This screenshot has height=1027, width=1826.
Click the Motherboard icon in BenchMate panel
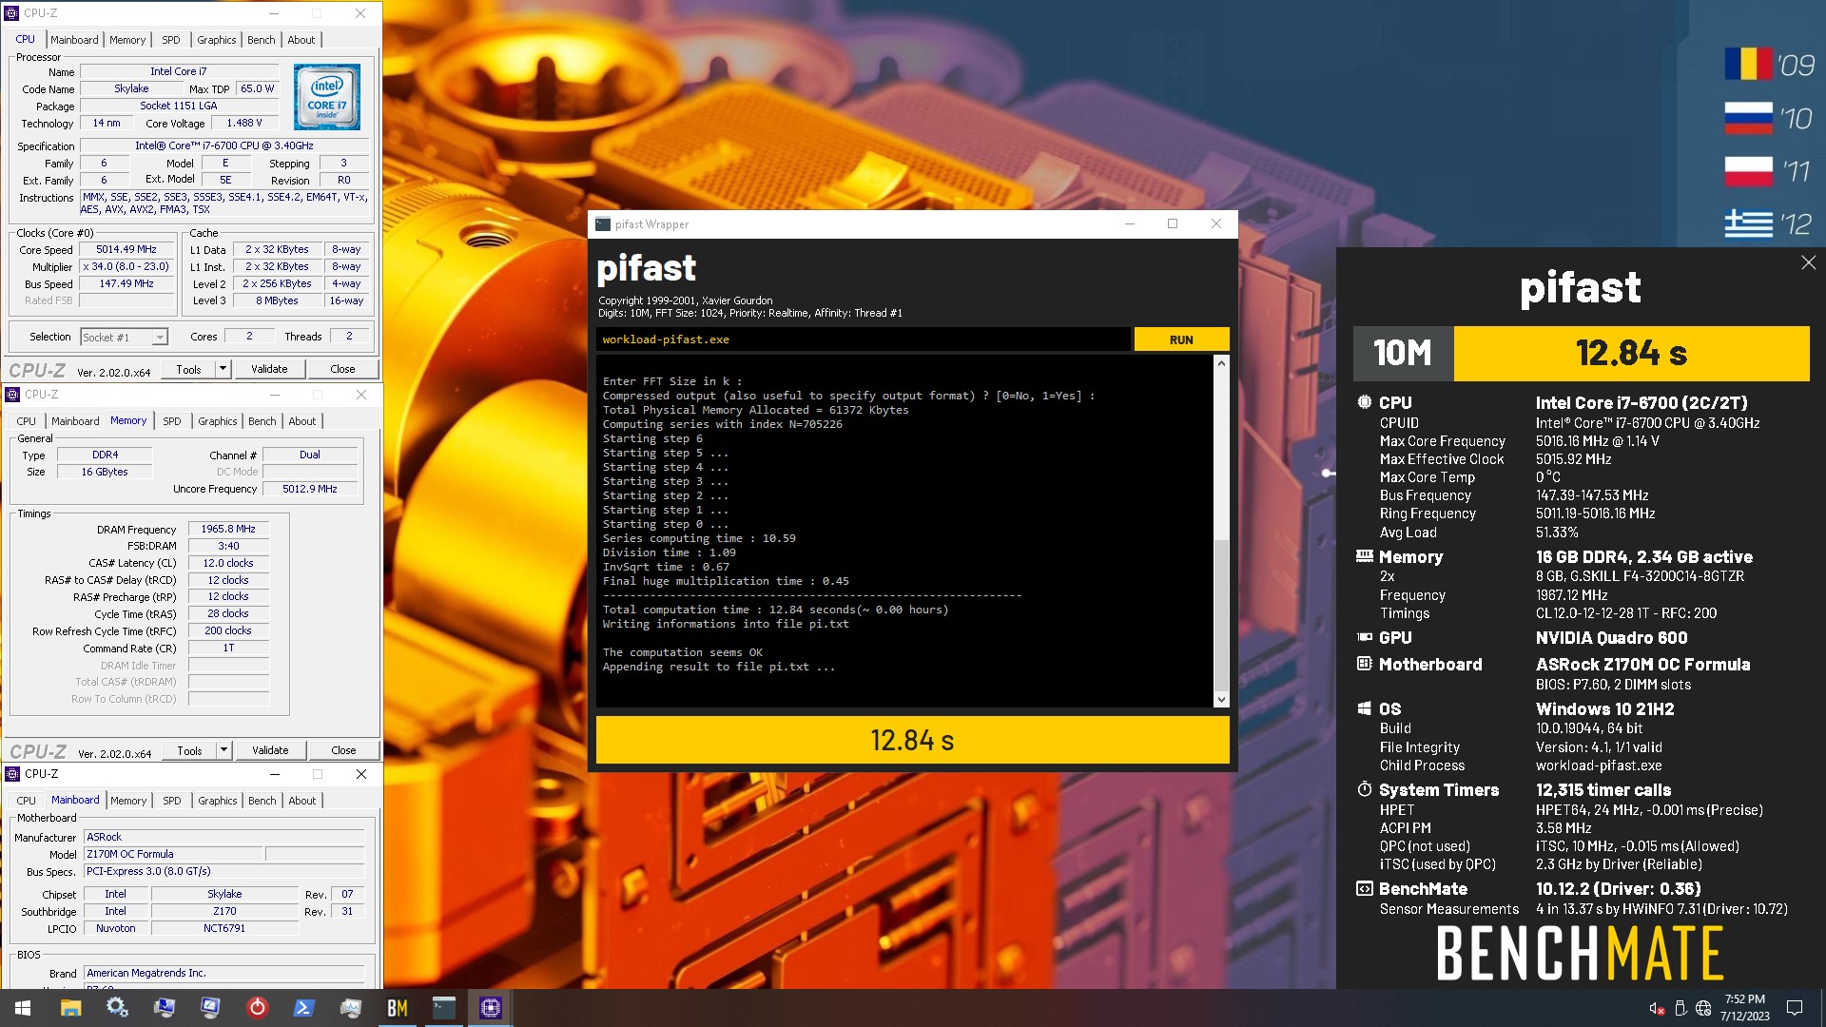click(x=1364, y=664)
